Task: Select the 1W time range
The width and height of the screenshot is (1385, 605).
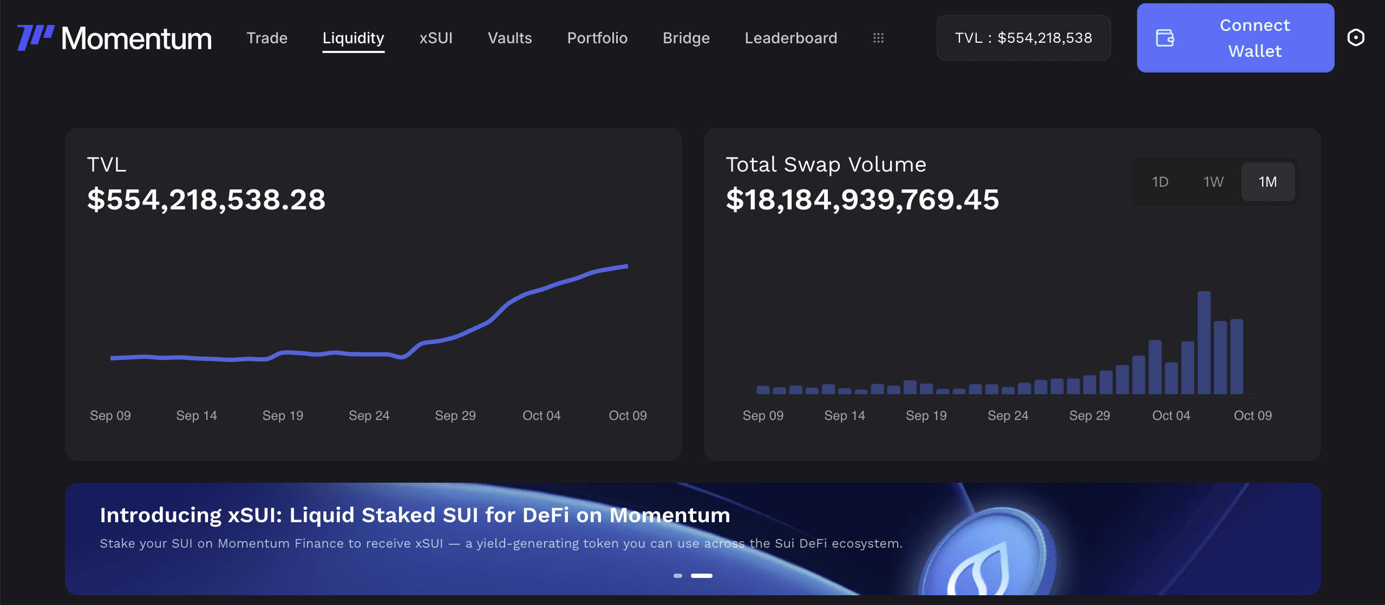Action: (x=1213, y=182)
